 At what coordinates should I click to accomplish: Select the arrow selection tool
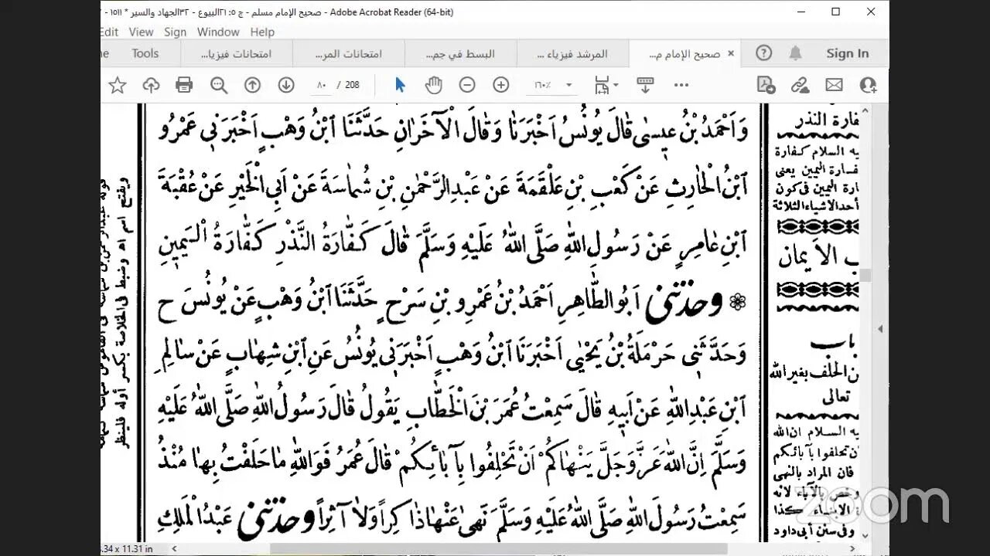pos(400,85)
